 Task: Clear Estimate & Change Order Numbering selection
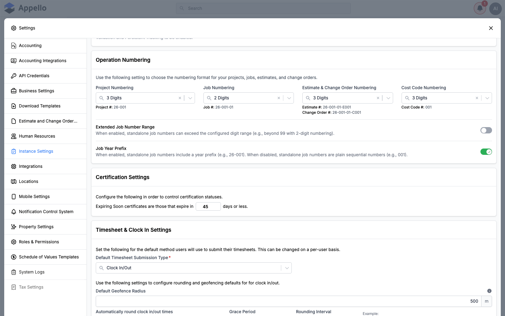click(378, 98)
